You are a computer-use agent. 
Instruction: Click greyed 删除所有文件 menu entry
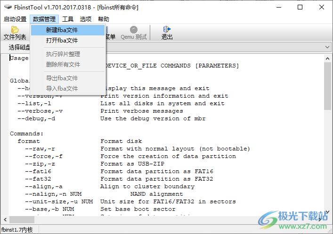click(x=68, y=65)
